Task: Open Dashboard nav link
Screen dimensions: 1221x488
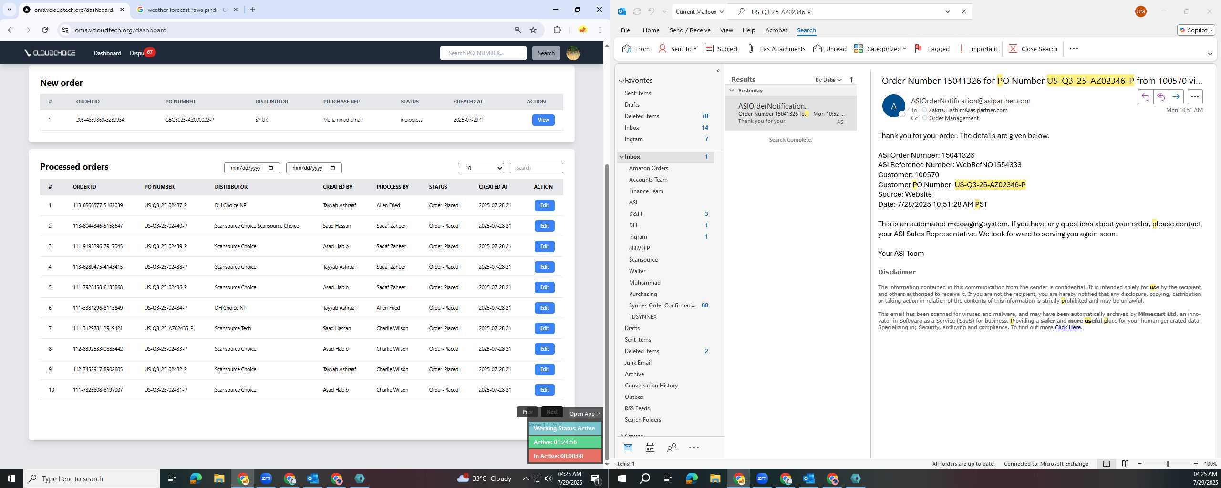Action: (107, 53)
